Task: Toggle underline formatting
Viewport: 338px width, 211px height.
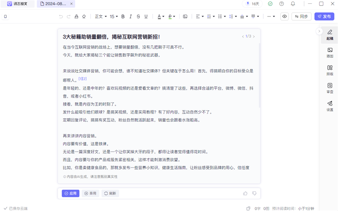Action: coord(146,17)
